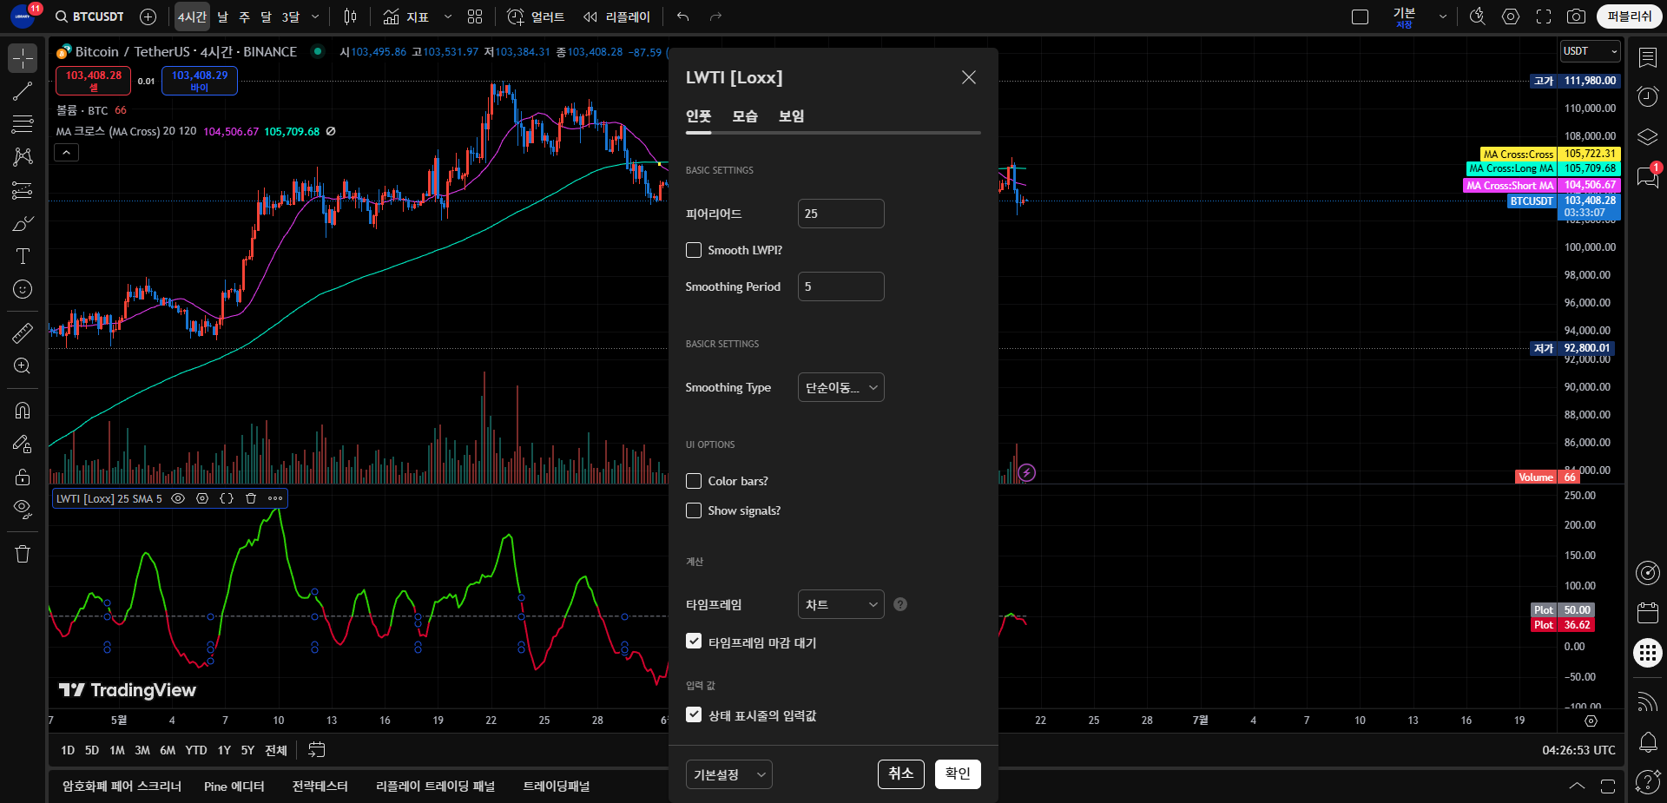Open the quick search icon

[x=1477, y=16]
